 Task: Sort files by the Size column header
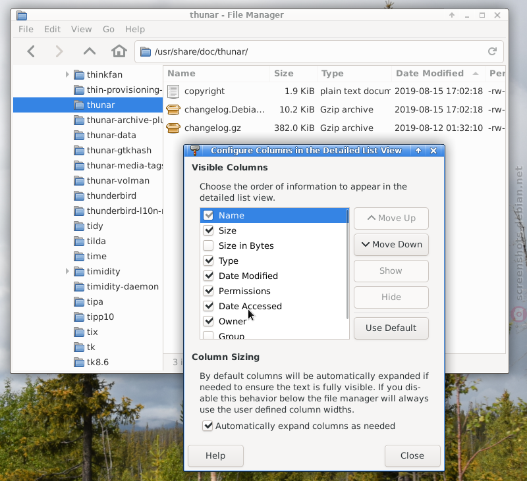click(x=293, y=74)
